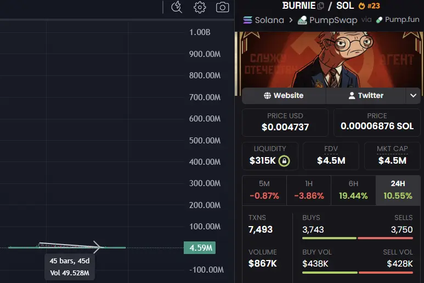This screenshot has height=283, width=424.
Task: Click the BURNIE banner image
Action: coord(330,60)
